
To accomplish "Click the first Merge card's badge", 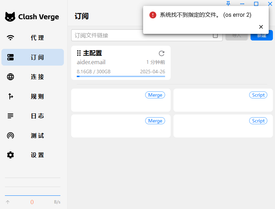I will pyautogui.click(x=155, y=95).
